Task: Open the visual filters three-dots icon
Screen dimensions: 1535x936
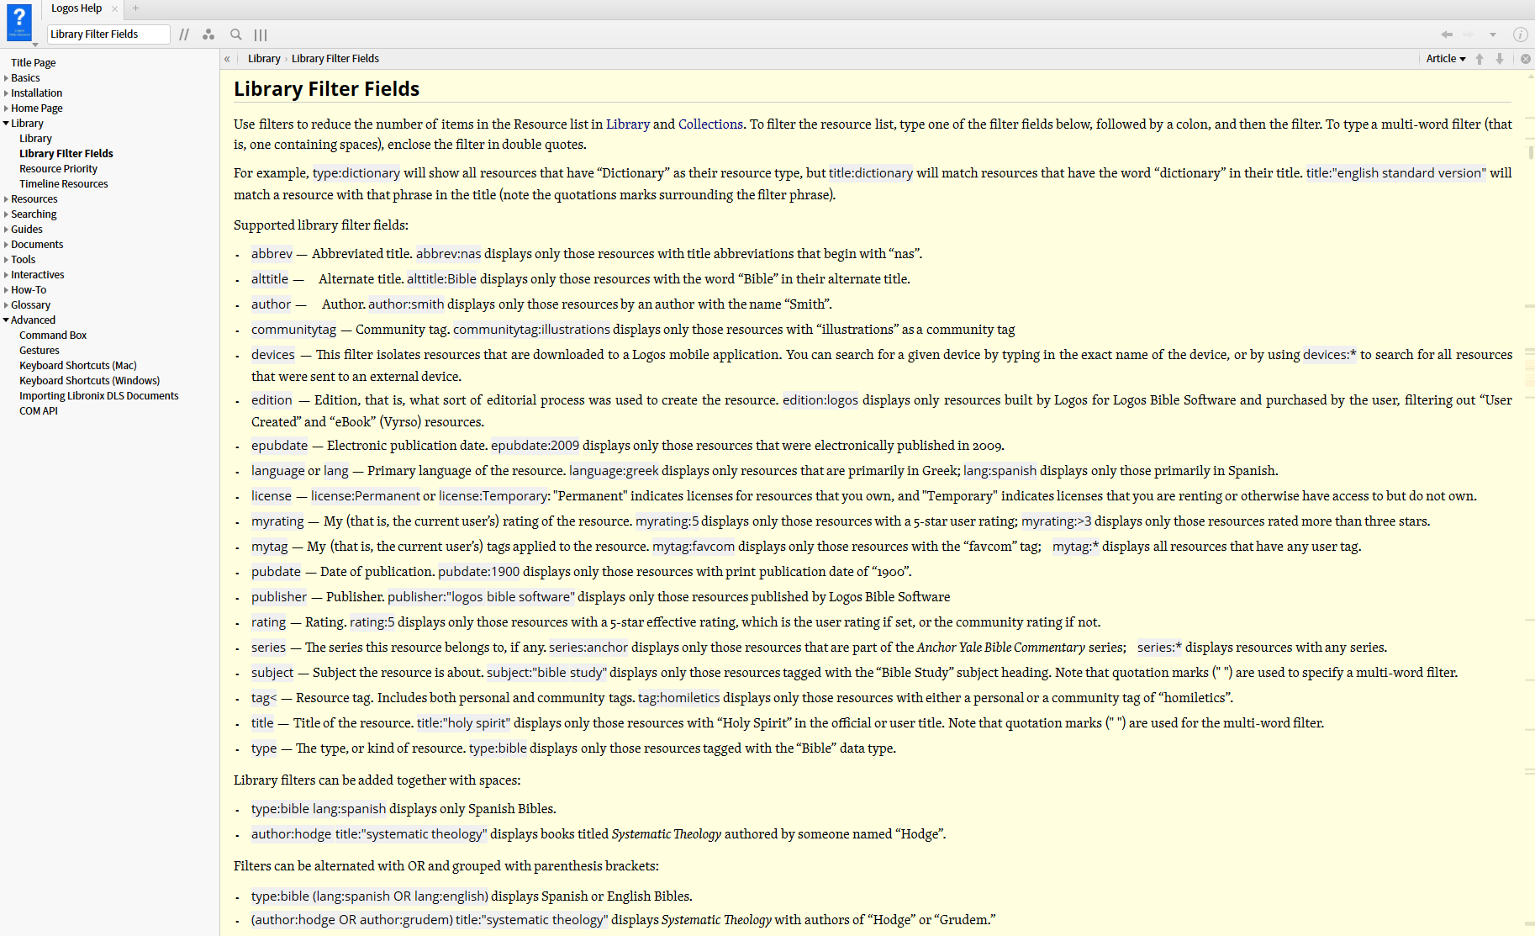Action: pos(208,34)
